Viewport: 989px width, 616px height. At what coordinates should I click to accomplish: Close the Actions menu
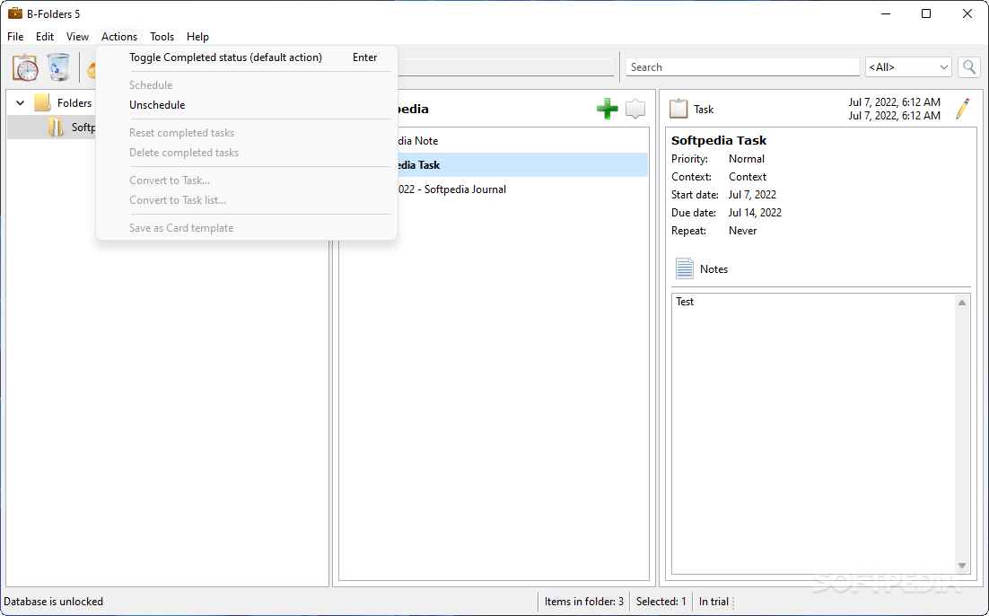pos(119,37)
